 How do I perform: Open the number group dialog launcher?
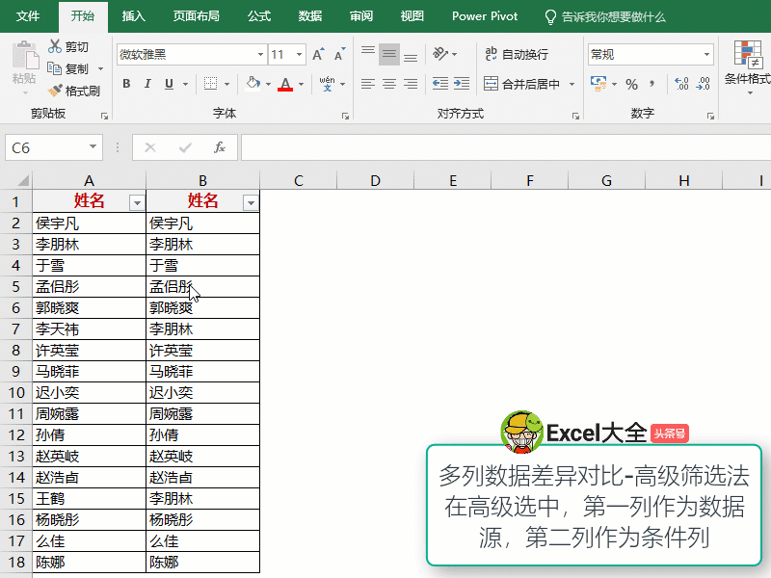click(710, 116)
